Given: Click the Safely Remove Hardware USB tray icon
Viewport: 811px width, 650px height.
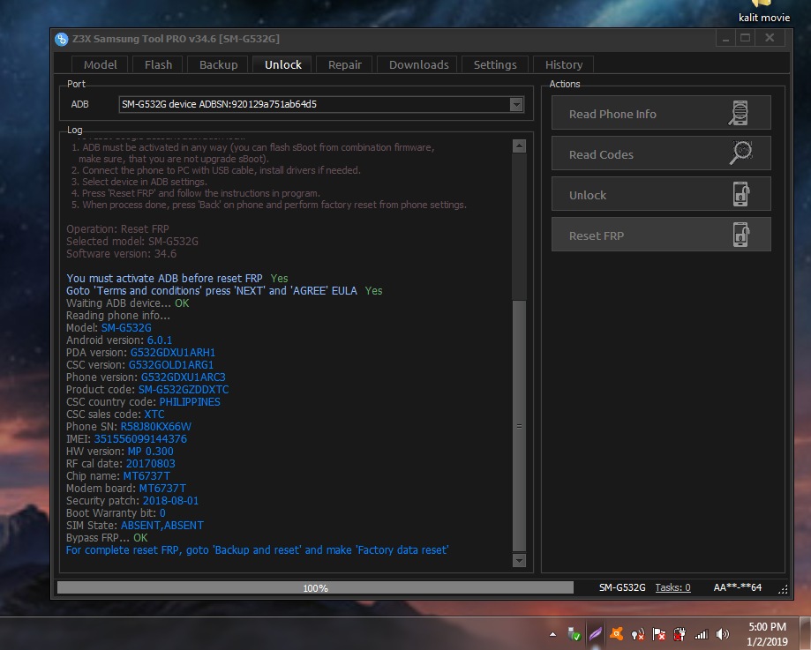Looking at the screenshot, I should [x=574, y=634].
